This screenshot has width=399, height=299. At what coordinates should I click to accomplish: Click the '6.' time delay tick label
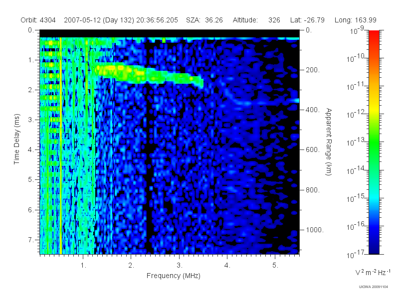coord(31,210)
